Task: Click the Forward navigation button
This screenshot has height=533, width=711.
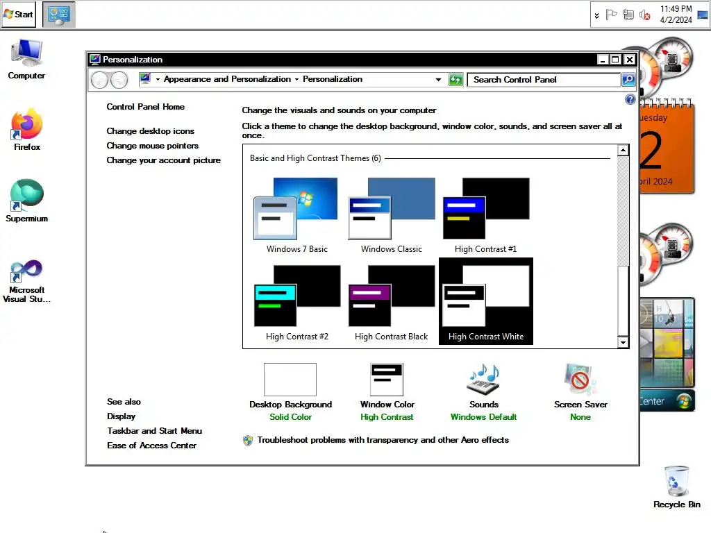Action: pyautogui.click(x=119, y=81)
